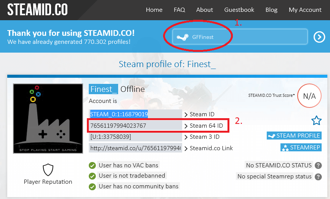Click the STEAMREP button
The image size is (330, 199).
[301, 148]
